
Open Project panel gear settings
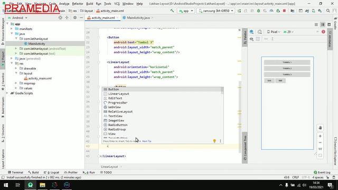[x=75, y=17]
